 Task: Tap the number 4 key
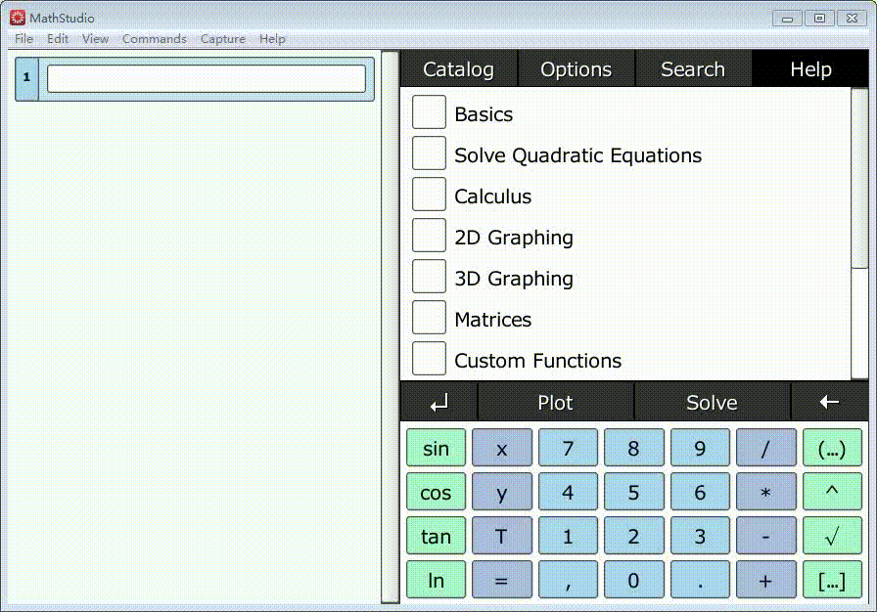(x=568, y=492)
